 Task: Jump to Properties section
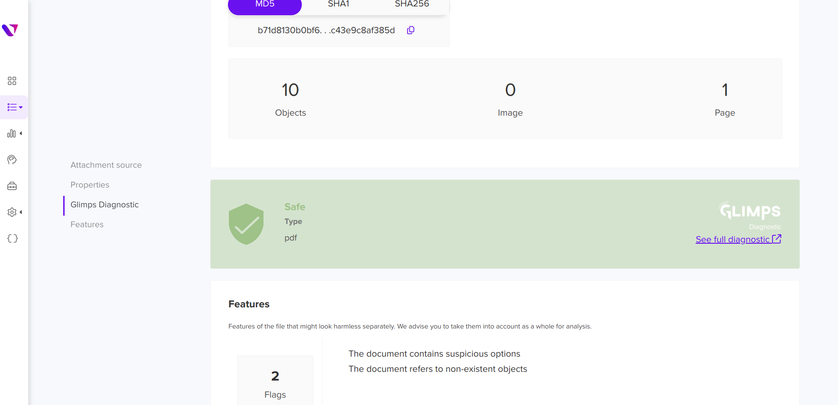click(90, 185)
